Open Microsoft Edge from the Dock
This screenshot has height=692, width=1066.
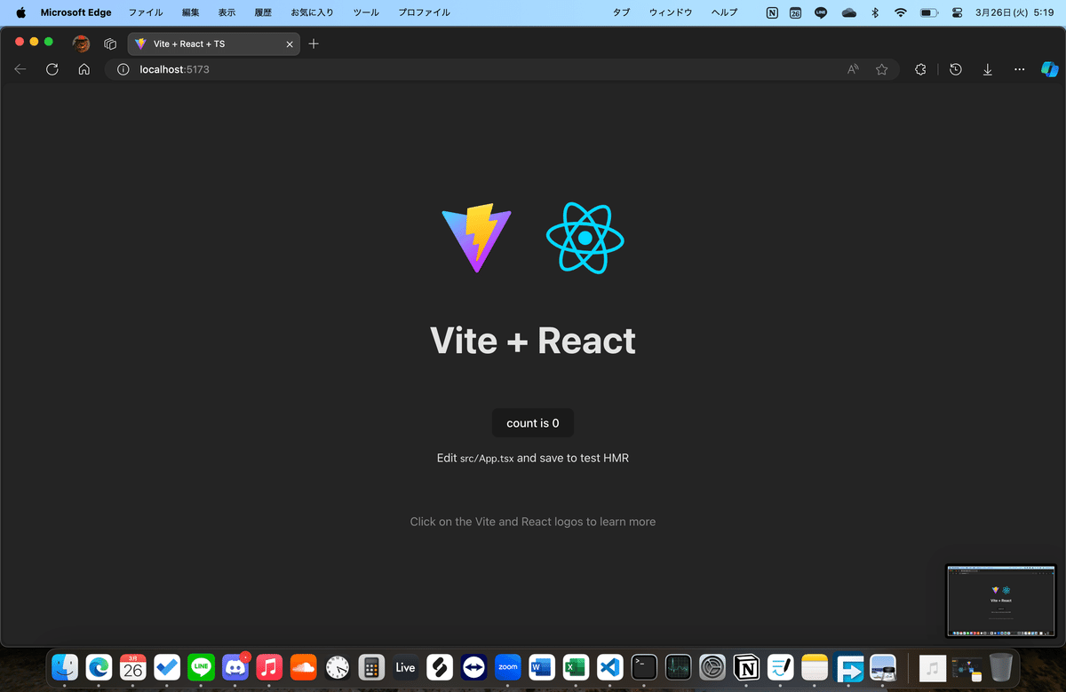[99, 667]
